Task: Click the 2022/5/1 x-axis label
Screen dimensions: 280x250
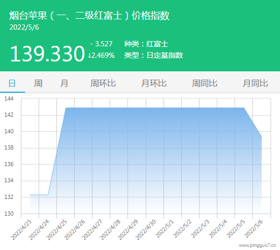Action: tap(165, 229)
